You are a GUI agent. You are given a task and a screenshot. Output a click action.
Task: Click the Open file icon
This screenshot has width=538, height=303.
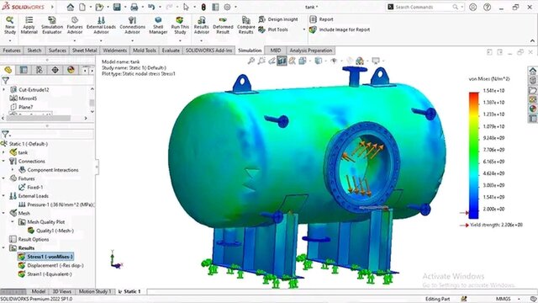click(99, 7)
